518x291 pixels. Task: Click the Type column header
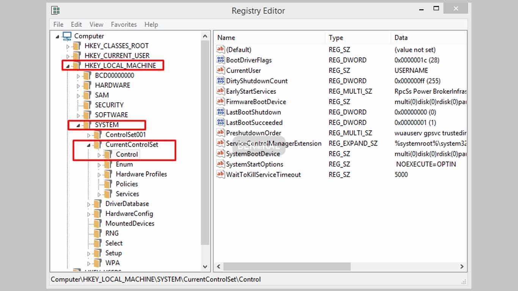click(335, 38)
